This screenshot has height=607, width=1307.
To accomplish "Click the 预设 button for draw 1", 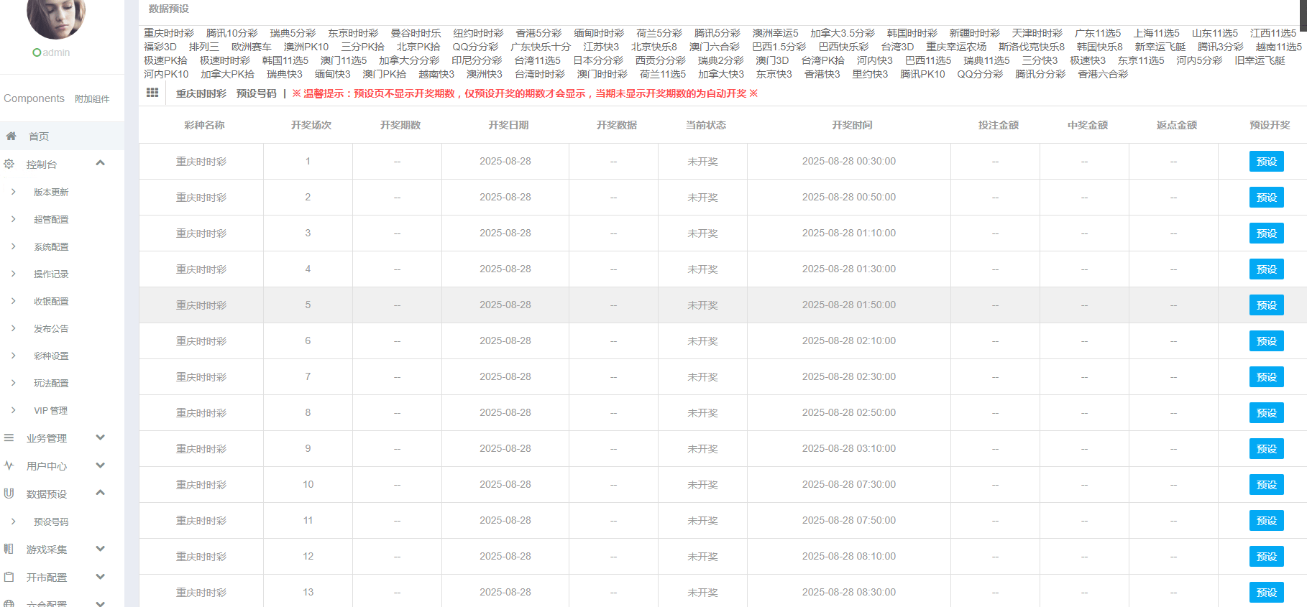I will (1266, 162).
